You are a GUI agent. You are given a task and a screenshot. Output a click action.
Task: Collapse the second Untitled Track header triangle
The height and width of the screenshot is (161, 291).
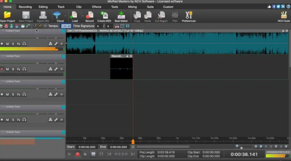point(3,56)
